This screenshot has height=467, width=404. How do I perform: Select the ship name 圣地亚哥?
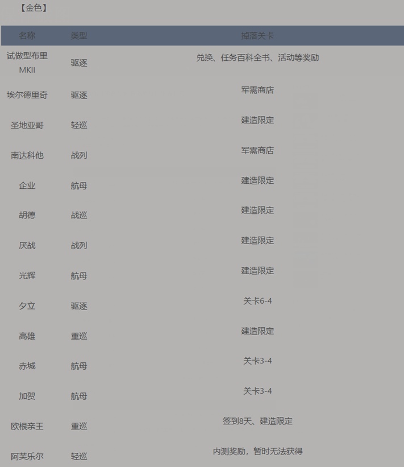coord(27,125)
